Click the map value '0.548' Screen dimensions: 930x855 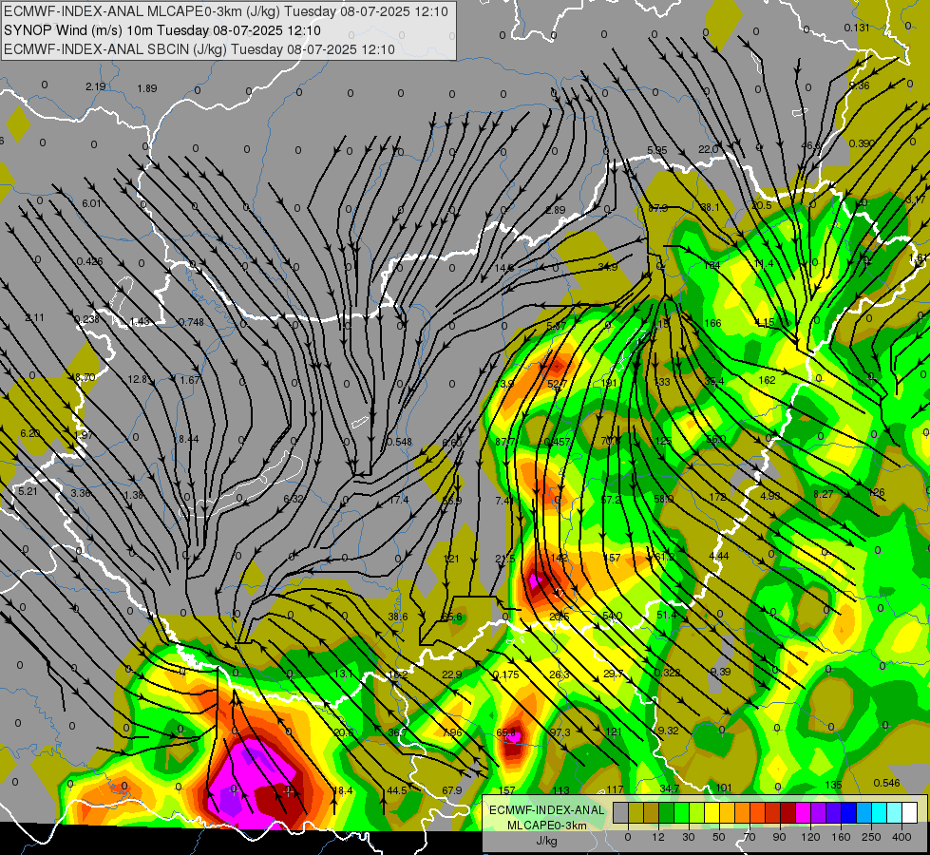[x=399, y=442]
